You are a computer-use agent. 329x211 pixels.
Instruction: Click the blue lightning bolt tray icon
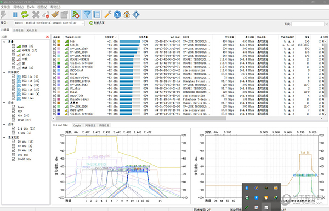257,197
